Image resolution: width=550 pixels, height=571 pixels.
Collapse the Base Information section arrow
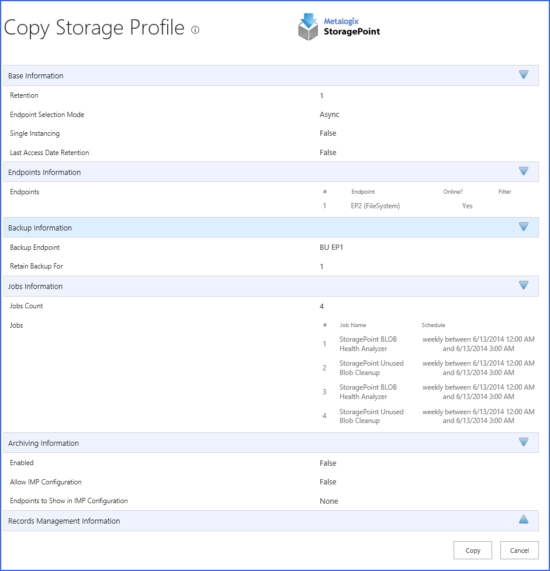(x=523, y=75)
